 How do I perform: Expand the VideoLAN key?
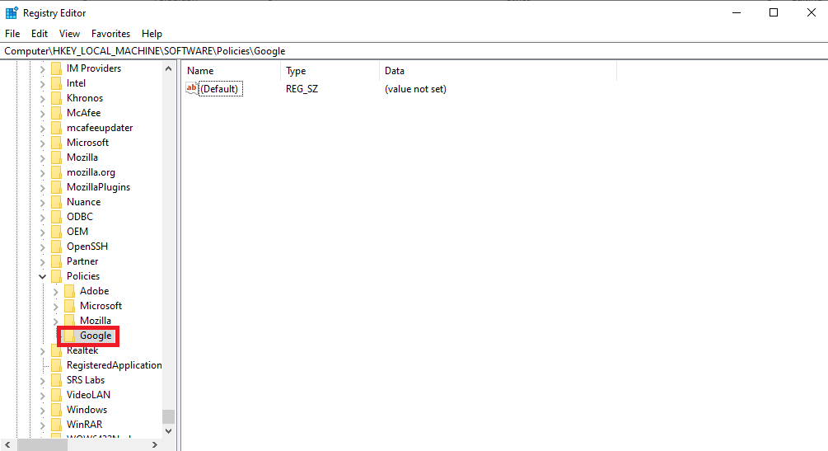coord(42,395)
